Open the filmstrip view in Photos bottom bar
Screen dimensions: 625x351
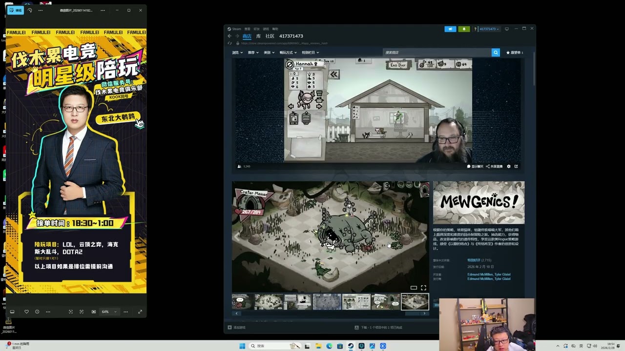click(12, 312)
